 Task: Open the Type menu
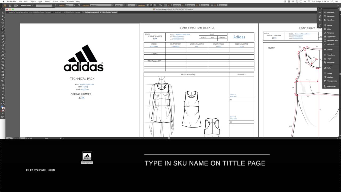[x=40, y=1]
